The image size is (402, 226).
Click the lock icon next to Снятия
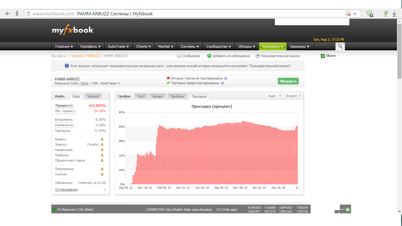pyautogui.click(x=102, y=174)
